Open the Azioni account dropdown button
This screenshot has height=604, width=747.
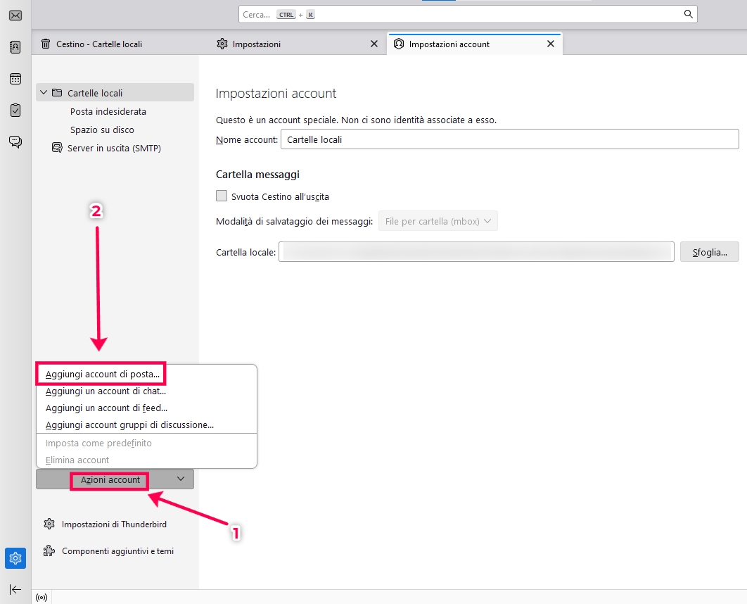pos(115,479)
